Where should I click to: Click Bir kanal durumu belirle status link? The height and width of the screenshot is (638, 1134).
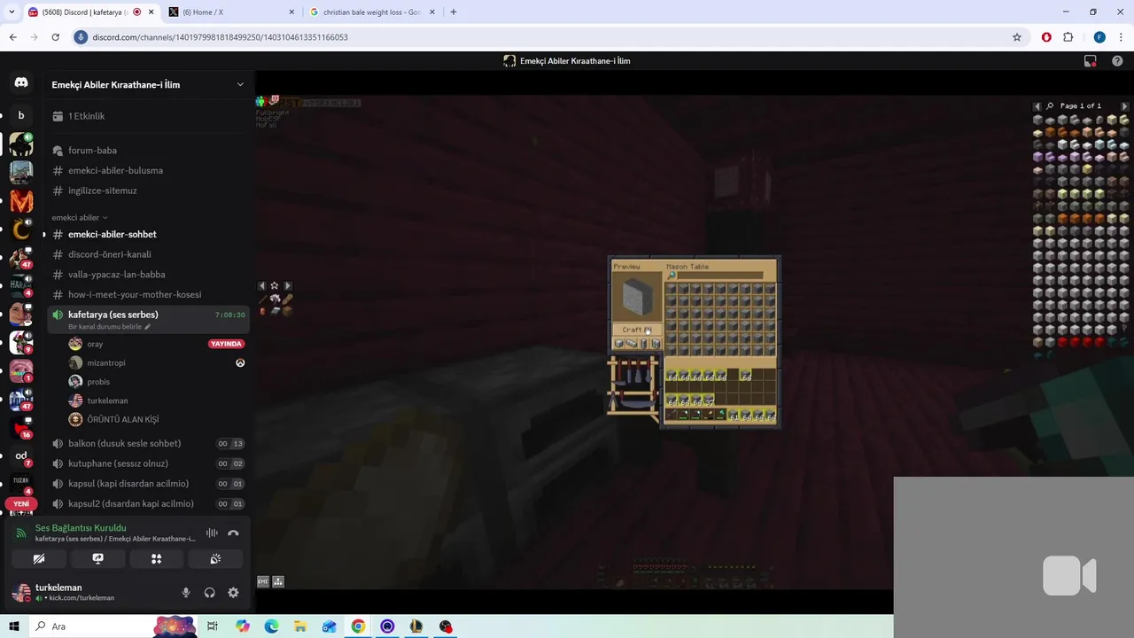pyautogui.click(x=109, y=327)
